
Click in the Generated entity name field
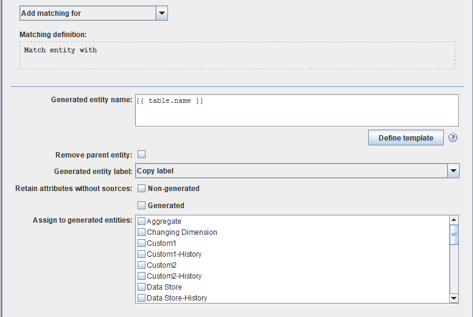(x=296, y=110)
